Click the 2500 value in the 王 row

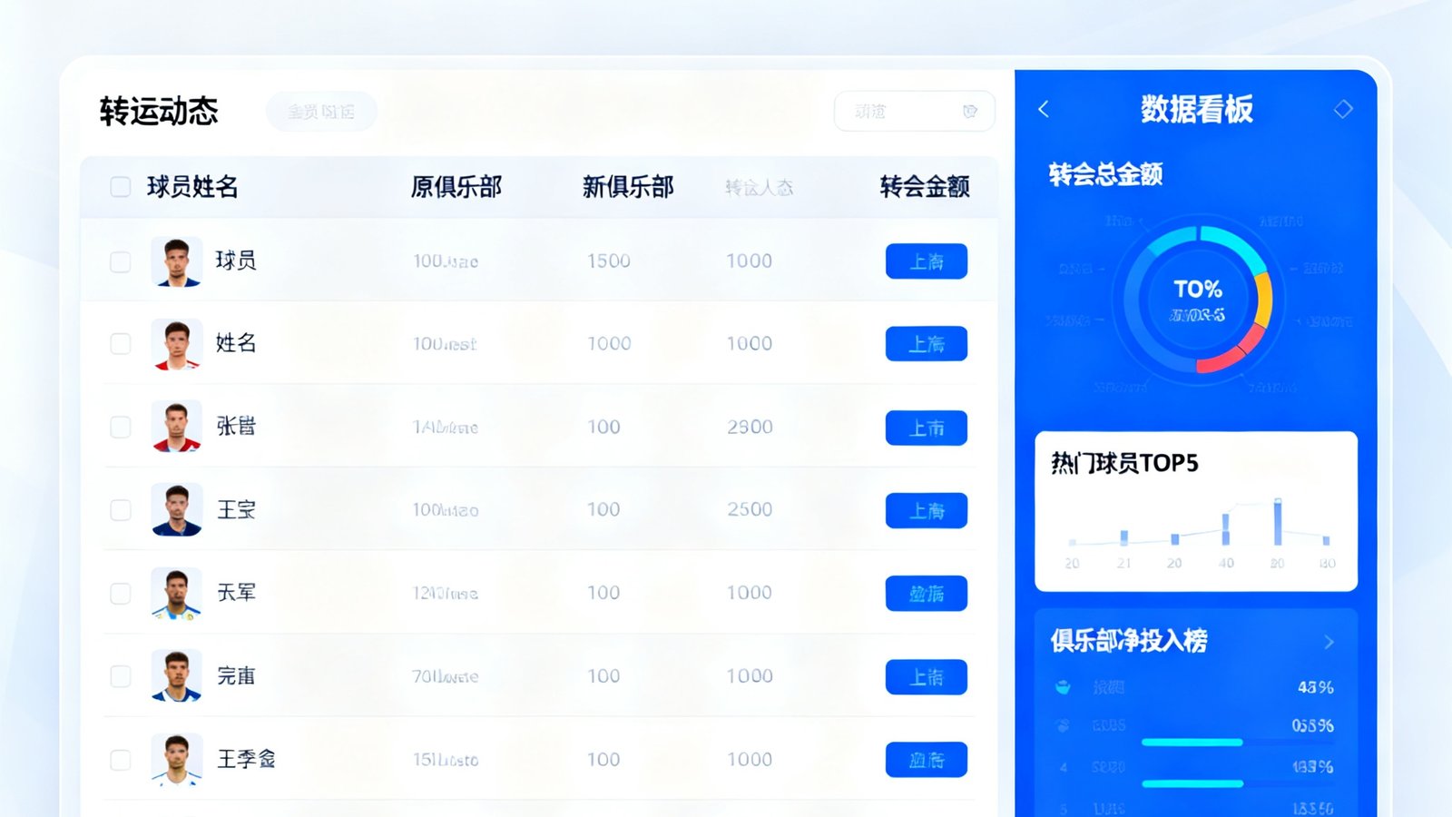point(750,510)
